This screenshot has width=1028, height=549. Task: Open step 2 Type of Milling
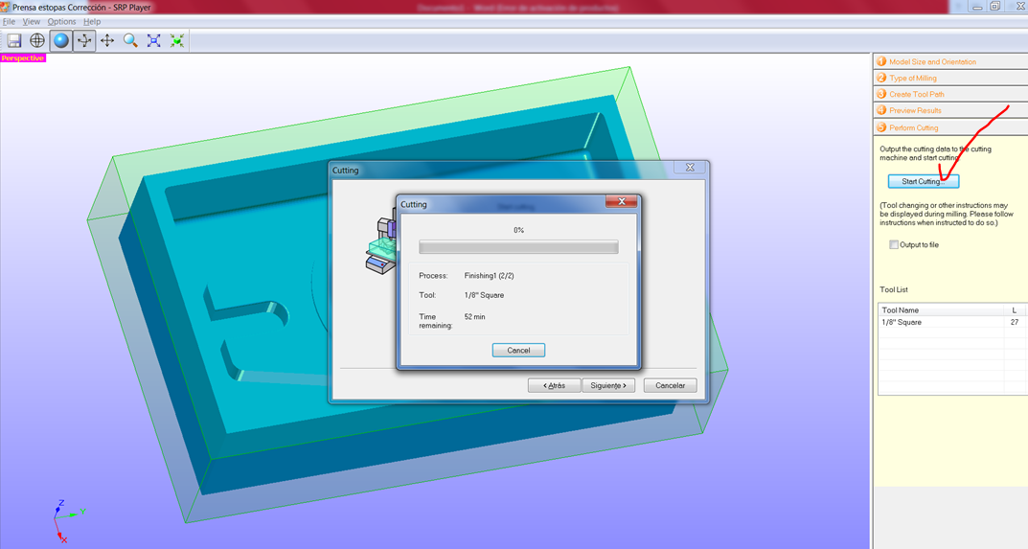coord(950,78)
